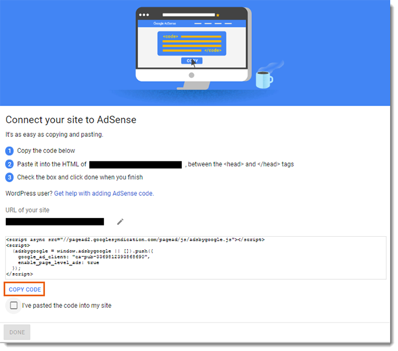Open 'Get help with adding AdSense code' link
This screenshot has width=398, height=351.
pos(103,193)
